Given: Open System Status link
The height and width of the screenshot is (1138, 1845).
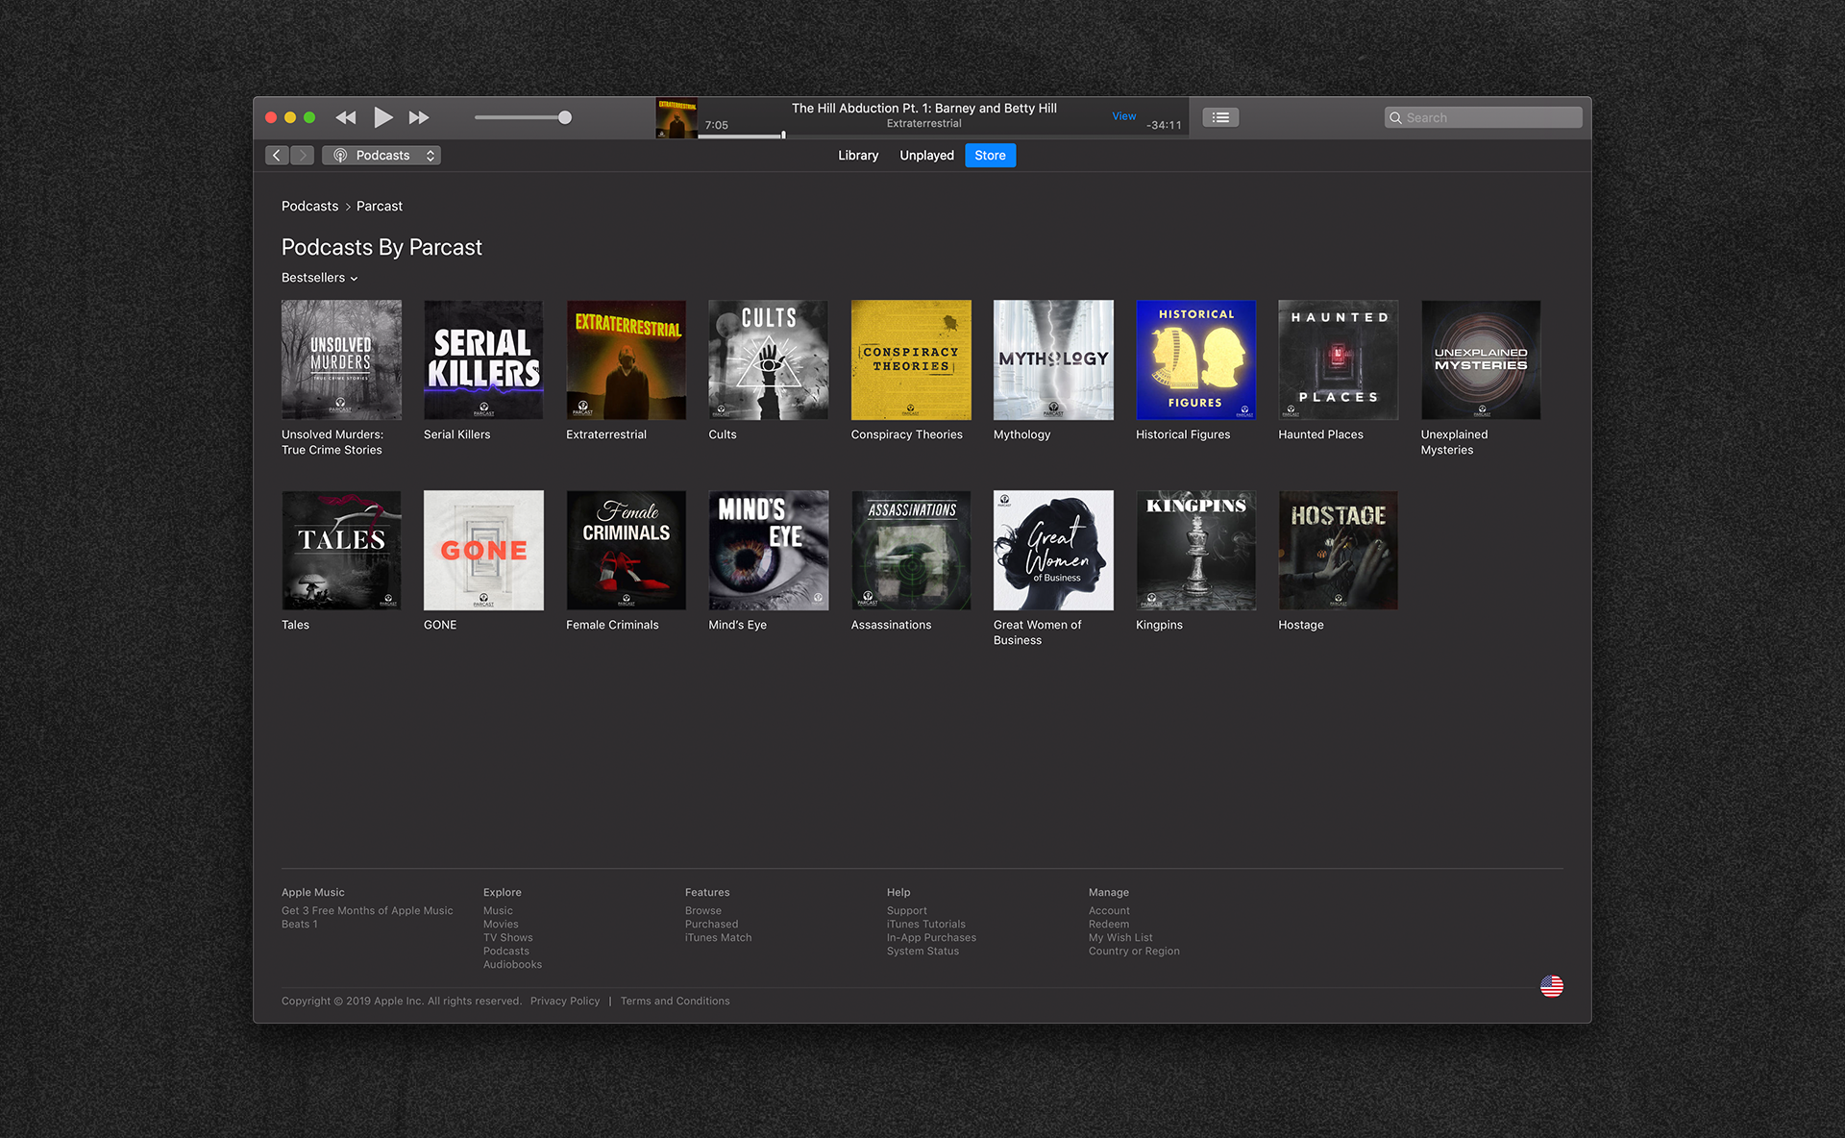Looking at the screenshot, I should [922, 951].
